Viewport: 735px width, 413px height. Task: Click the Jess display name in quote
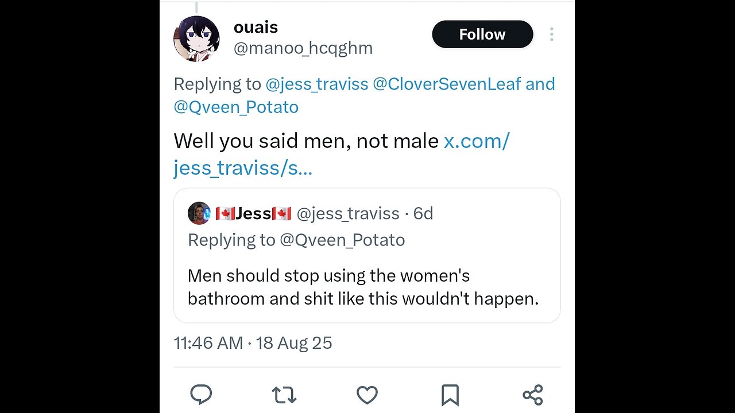coord(253,213)
